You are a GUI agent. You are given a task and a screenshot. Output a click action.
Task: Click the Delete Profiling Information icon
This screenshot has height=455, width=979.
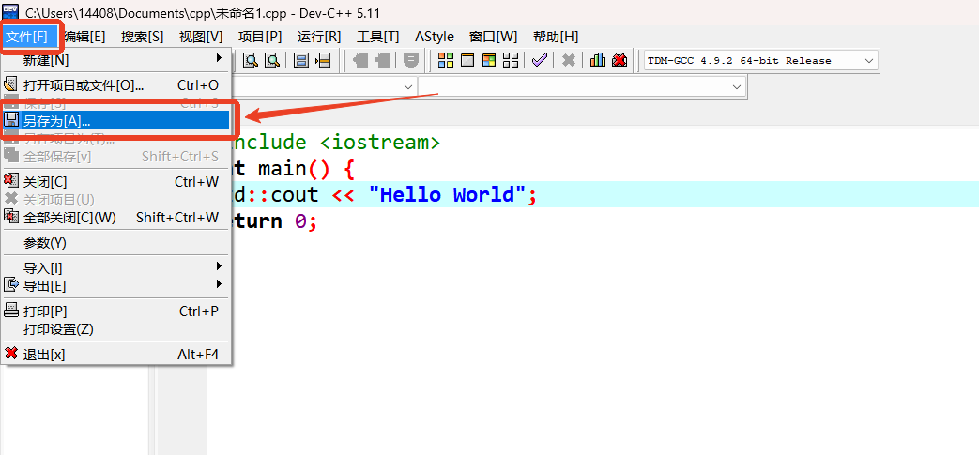[619, 60]
